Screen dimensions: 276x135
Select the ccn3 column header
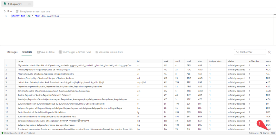pyautogui.click(x=179, y=61)
